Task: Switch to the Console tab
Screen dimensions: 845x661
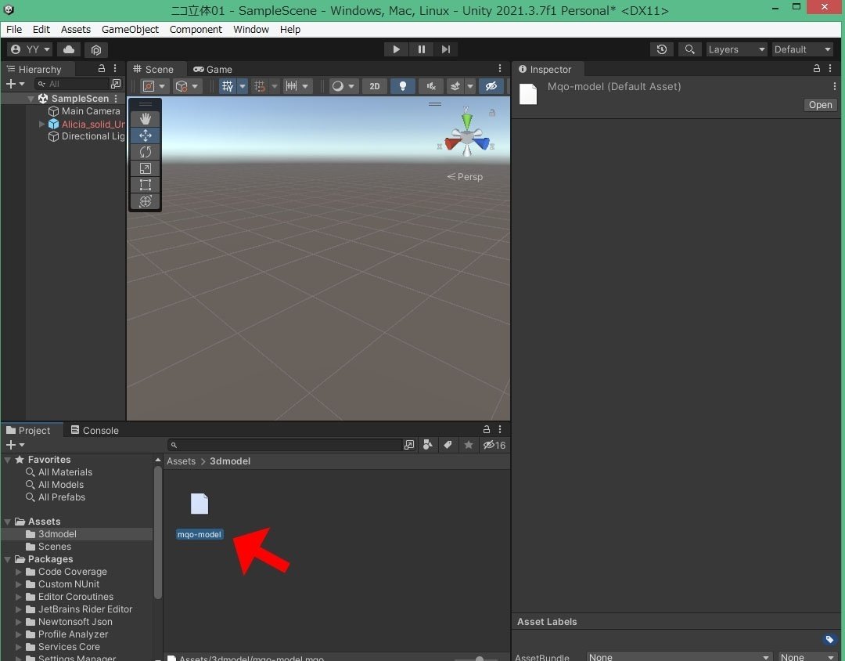Action: click(95, 430)
